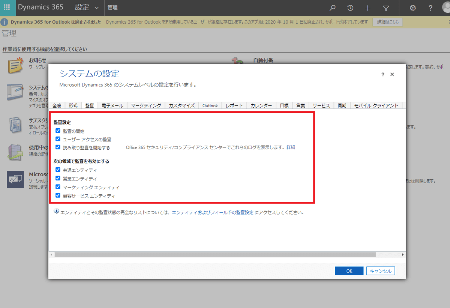Screen dimensions: 450x308
Task: Open the レポート tab
Action: (x=234, y=105)
